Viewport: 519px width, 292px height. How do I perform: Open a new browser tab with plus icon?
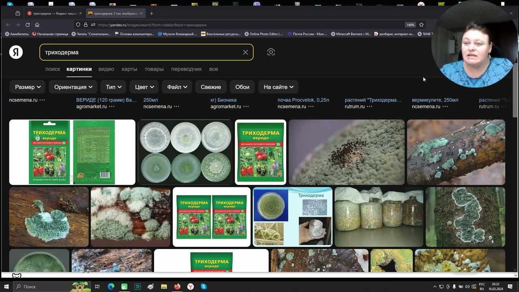coord(151,13)
